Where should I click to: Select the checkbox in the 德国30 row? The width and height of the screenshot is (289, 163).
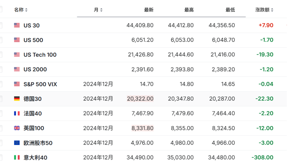[x=1, y=99]
